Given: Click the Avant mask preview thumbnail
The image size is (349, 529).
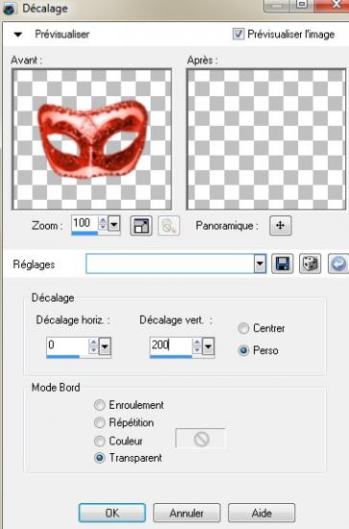Looking at the screenshot, I should coord(91,139).
